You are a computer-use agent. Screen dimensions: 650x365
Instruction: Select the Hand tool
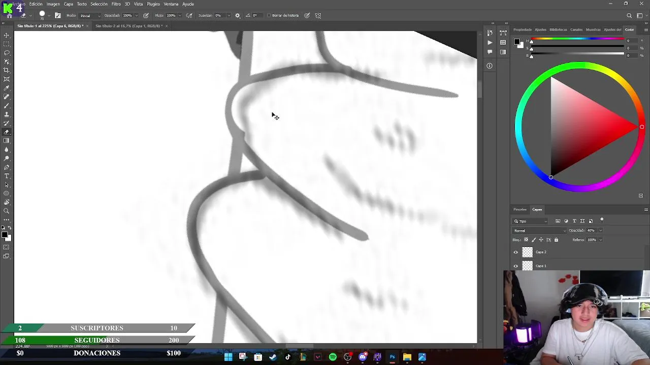click(7, 202)
